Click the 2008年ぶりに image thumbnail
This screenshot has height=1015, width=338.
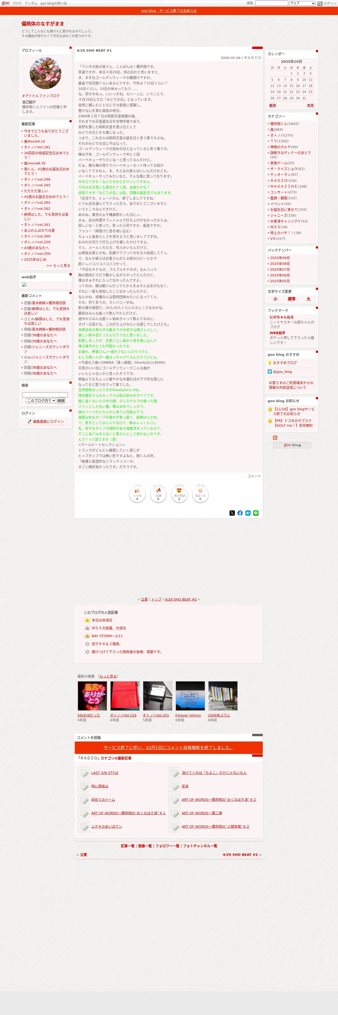click(x=223, y=695)
